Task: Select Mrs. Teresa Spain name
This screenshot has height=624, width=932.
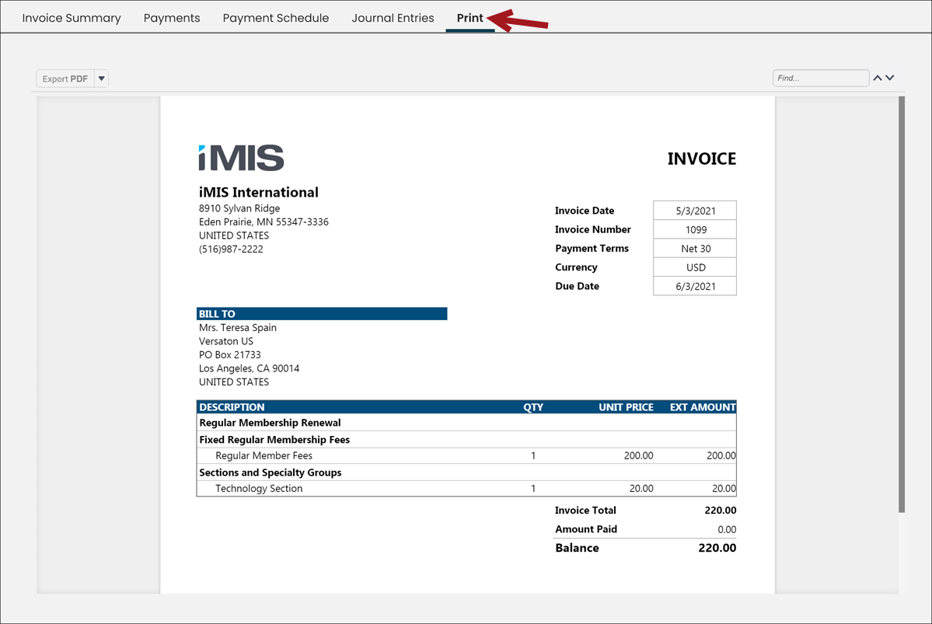Action: [237, 327]
